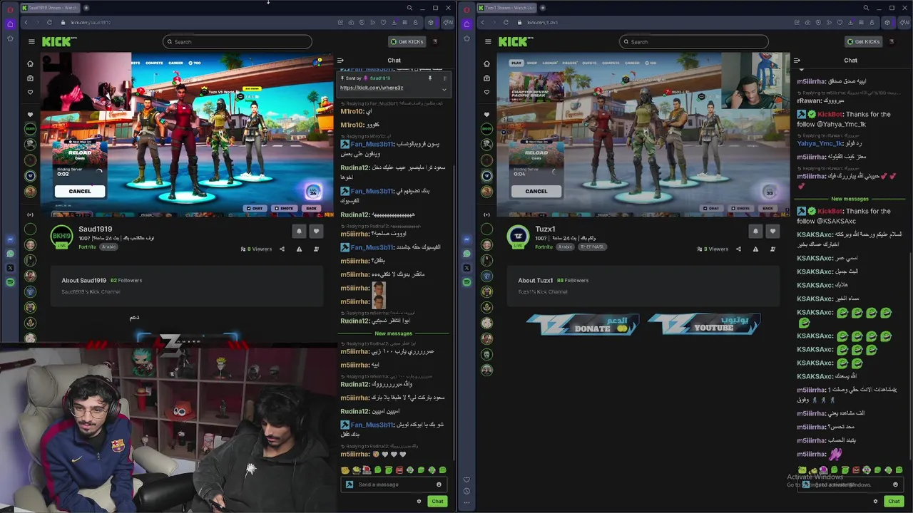Image resolution: width=913 pixels, height=513 pixels.
Task: Expand pinned message chevron in left chat
Action: [x=444, y=89]
